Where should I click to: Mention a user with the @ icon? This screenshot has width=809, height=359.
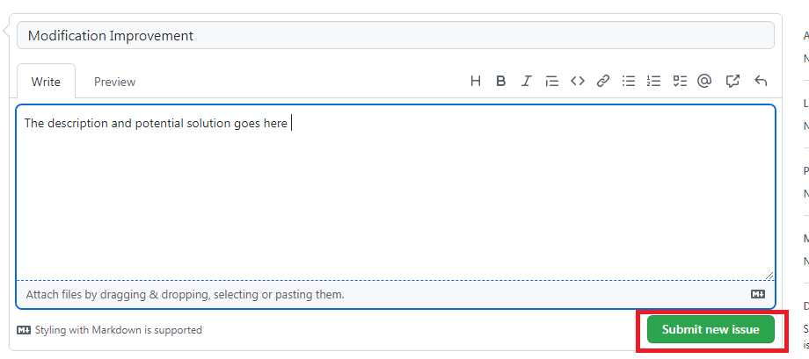[x=704, y=82]
